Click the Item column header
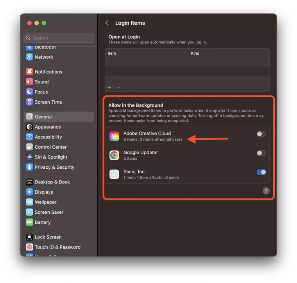297x283 pixels. coord(112,53)
